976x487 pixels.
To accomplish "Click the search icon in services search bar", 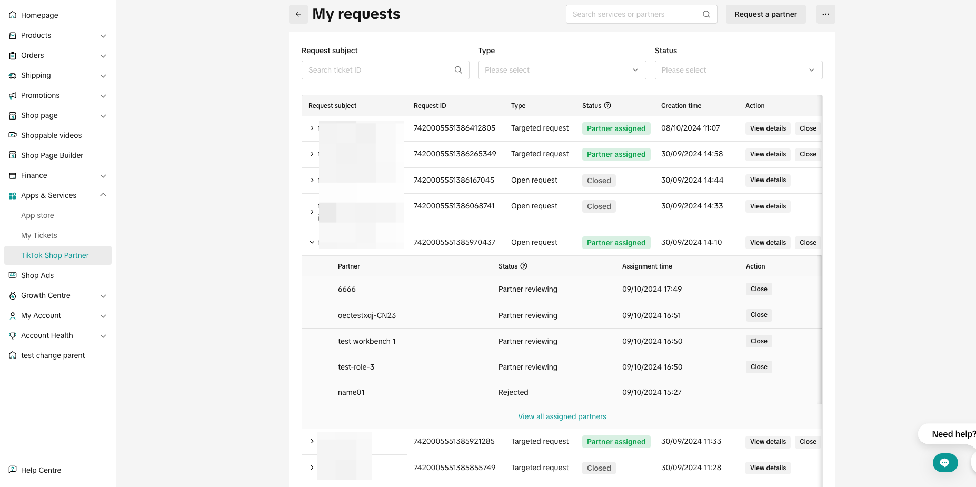I will pyautogui.click(x=706, y=14).
